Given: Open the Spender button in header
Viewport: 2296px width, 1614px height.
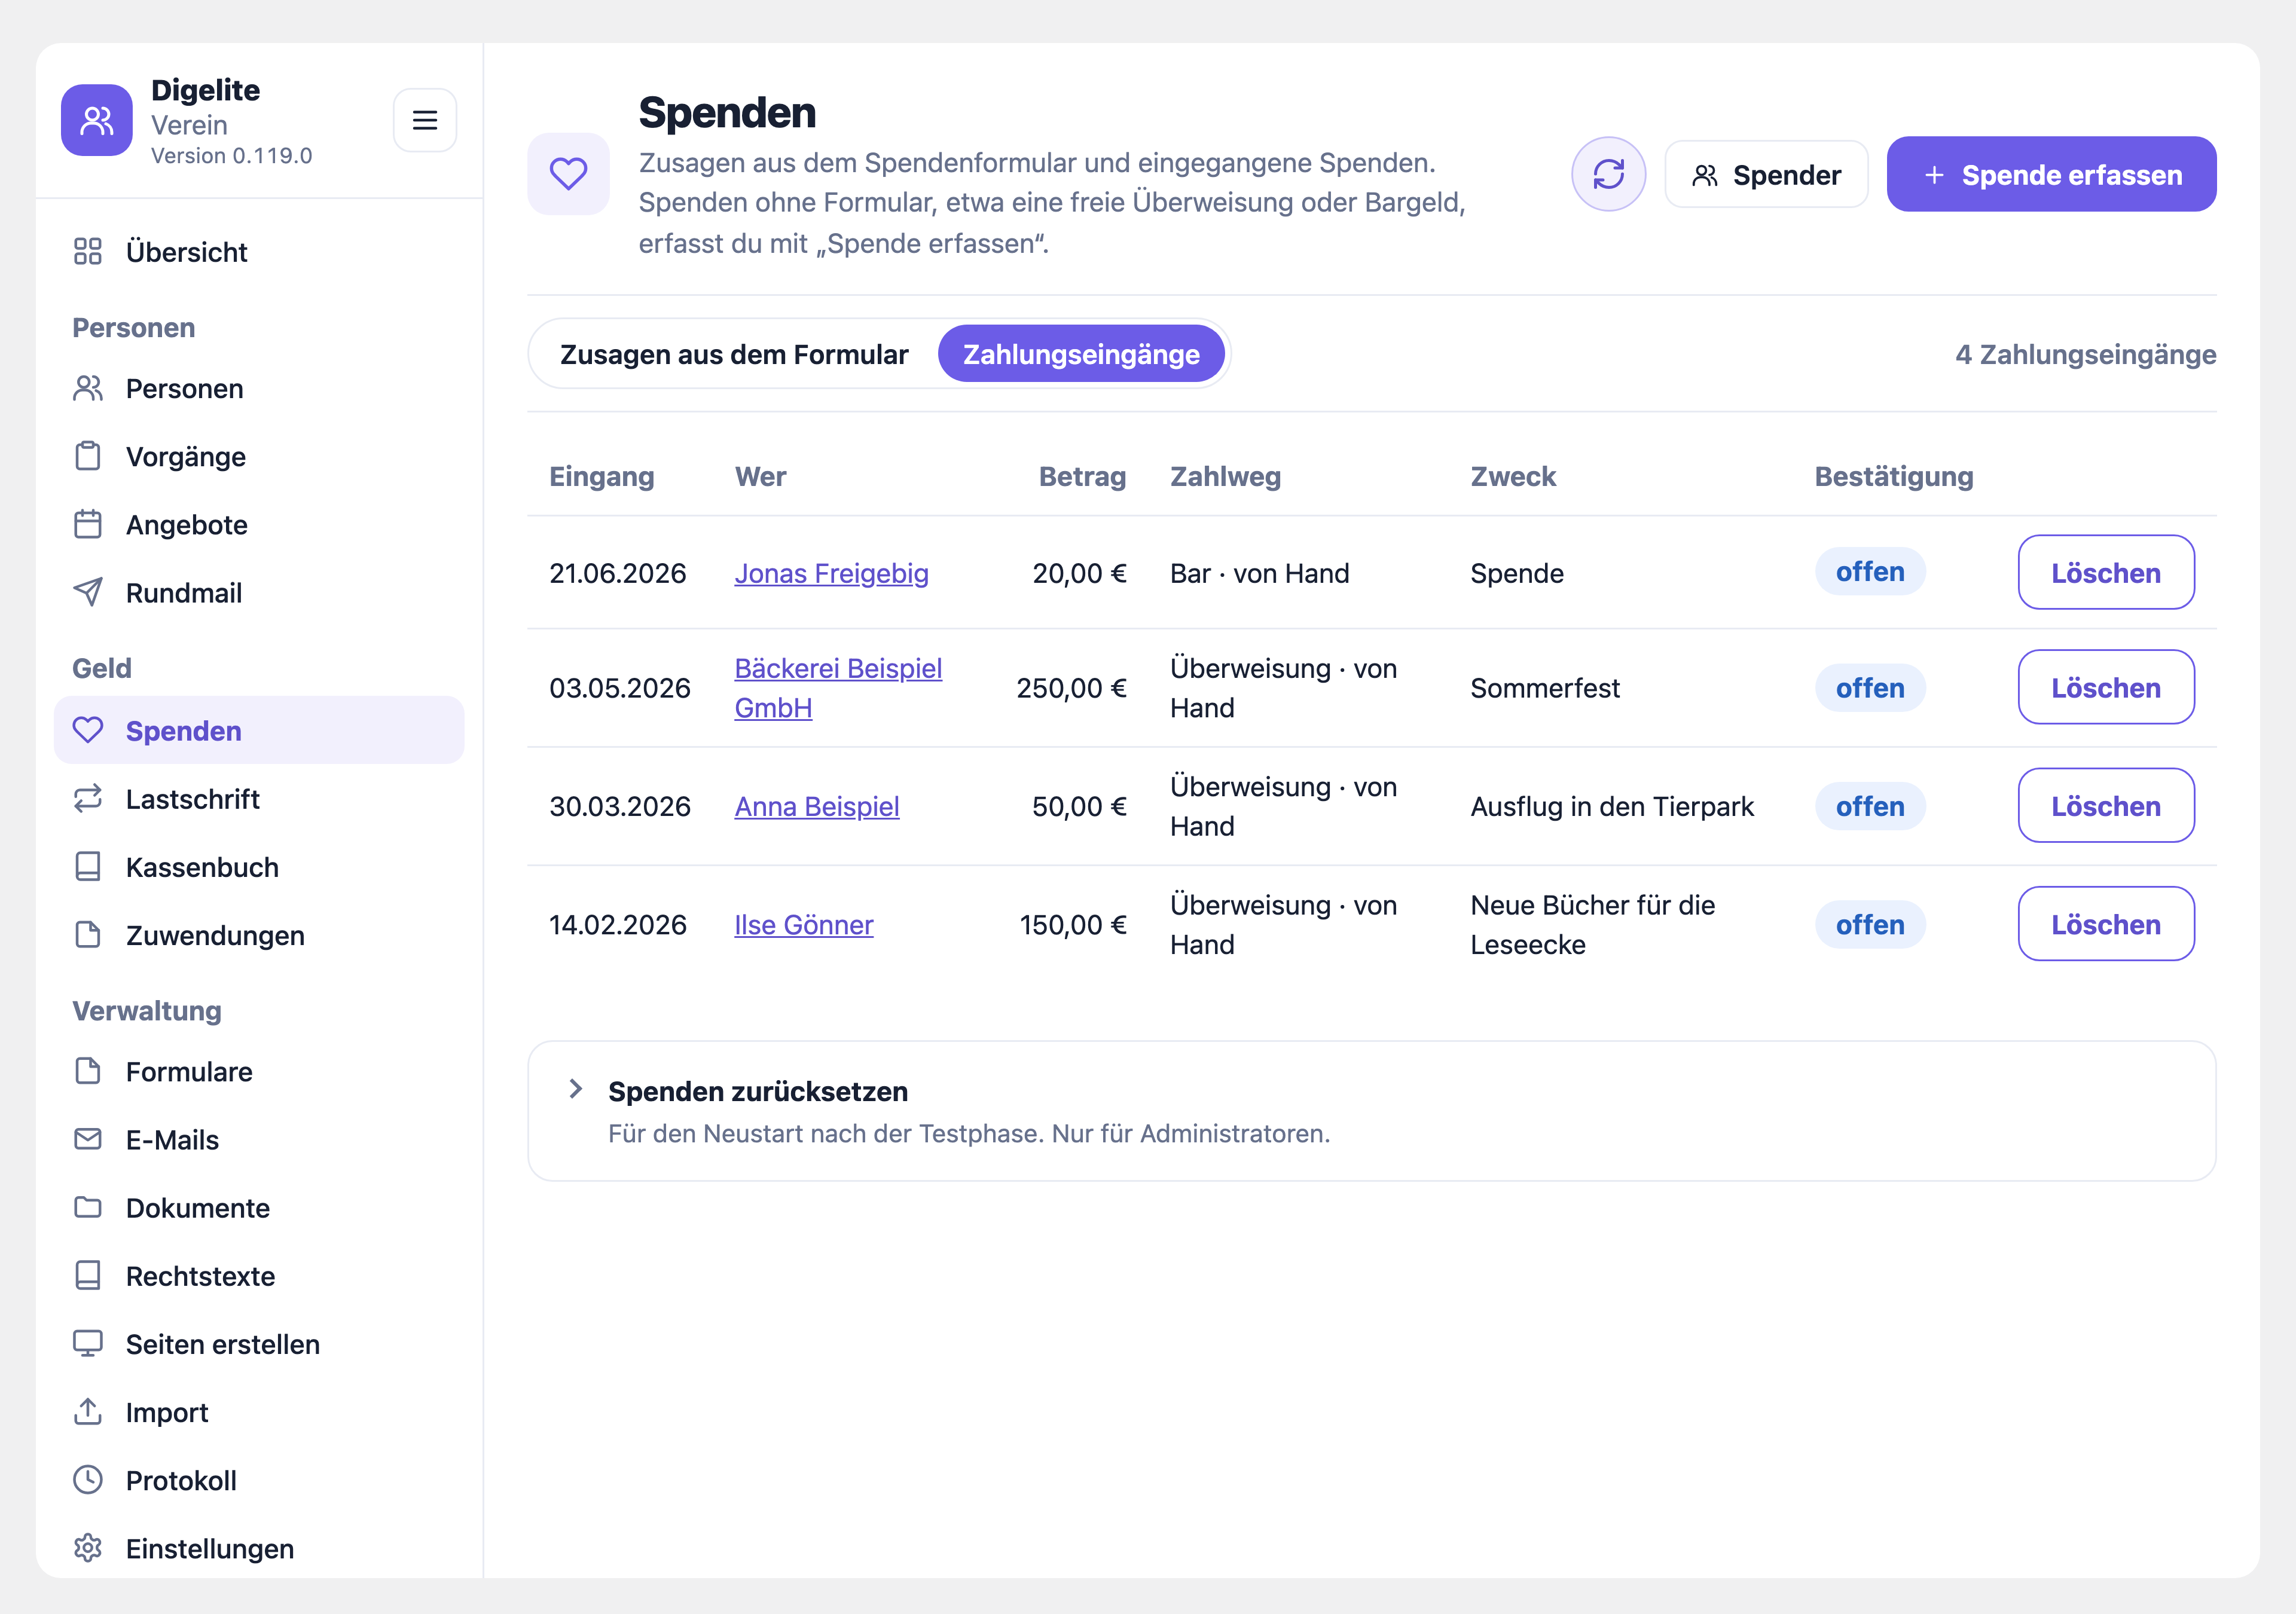Looking at the screenshot, I should (x=1766, y=174).
